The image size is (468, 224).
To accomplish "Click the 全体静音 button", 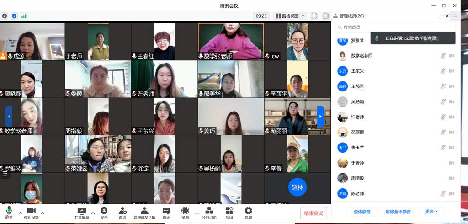I will (x=362, y=212).
